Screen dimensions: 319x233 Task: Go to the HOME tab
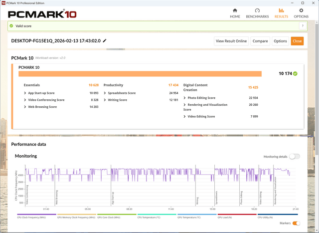[235, 13]
